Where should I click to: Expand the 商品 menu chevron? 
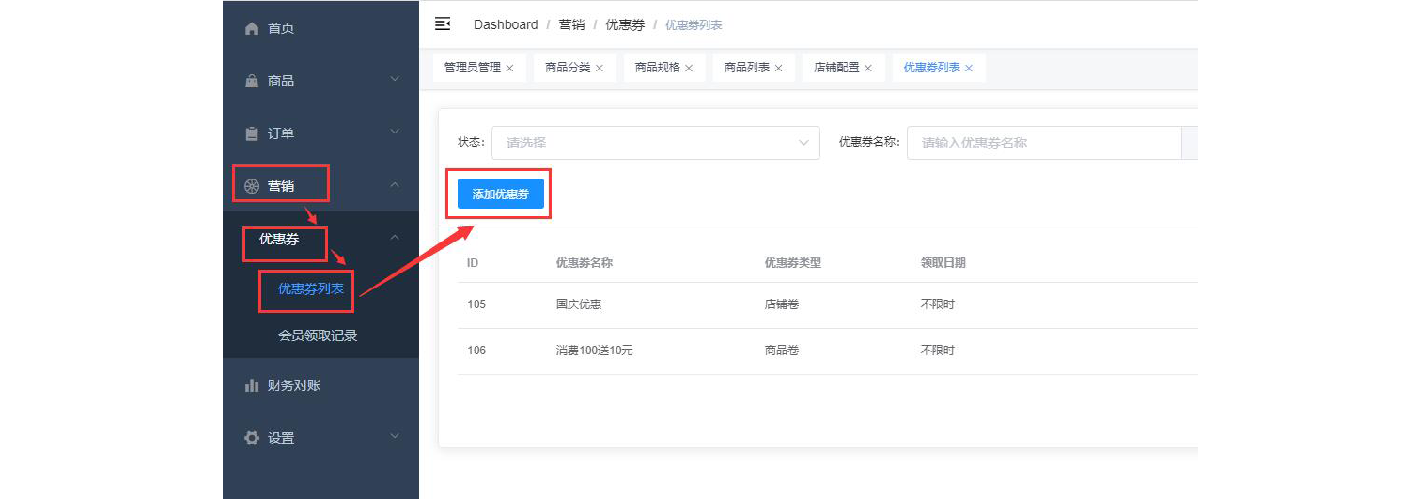tap(395, 80)
